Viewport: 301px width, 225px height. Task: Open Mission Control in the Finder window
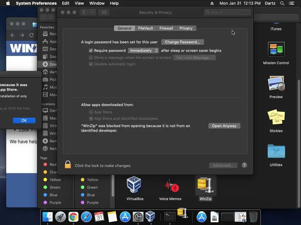[x=276, y=49]
